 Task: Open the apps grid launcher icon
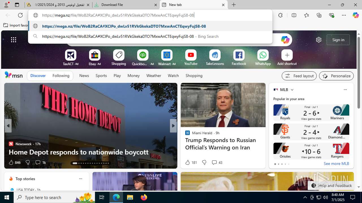point(14,40)
